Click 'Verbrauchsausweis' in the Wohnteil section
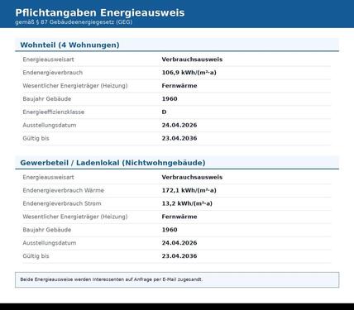This screenshot has width=354, height=310. tap(192, 60)
